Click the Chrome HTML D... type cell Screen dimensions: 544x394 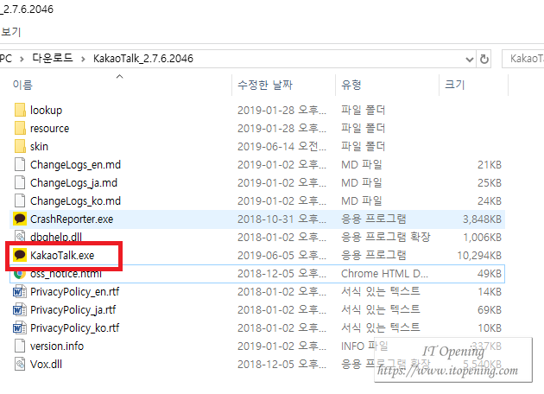click(x=384, y=274)
